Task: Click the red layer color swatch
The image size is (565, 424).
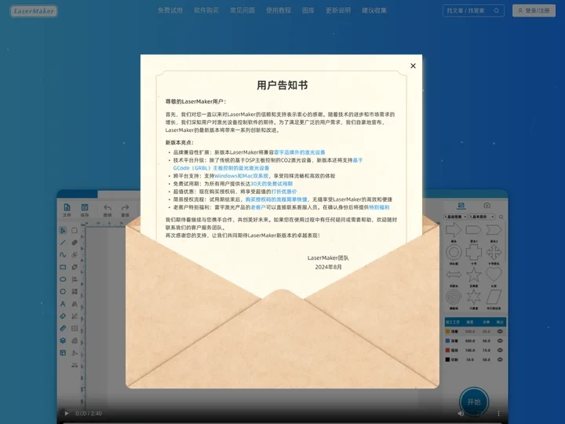Action: [x=448, y=350]
